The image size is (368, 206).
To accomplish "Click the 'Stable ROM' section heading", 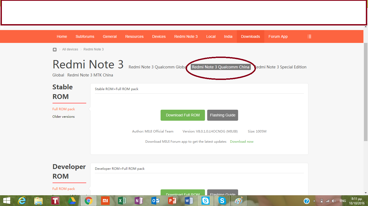I will click(63, 92).
